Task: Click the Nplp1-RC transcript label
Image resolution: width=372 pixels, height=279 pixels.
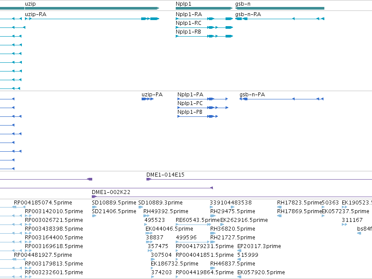Action: (188, 23)
